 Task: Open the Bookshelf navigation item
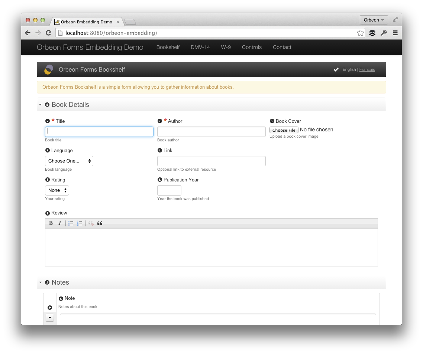(x=168, y=47)
